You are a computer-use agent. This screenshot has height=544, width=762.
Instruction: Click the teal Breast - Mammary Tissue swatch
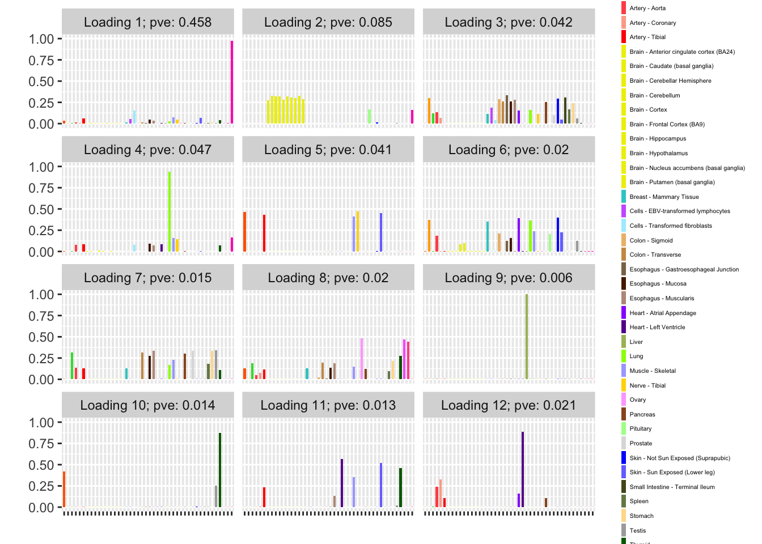point(624,197)
